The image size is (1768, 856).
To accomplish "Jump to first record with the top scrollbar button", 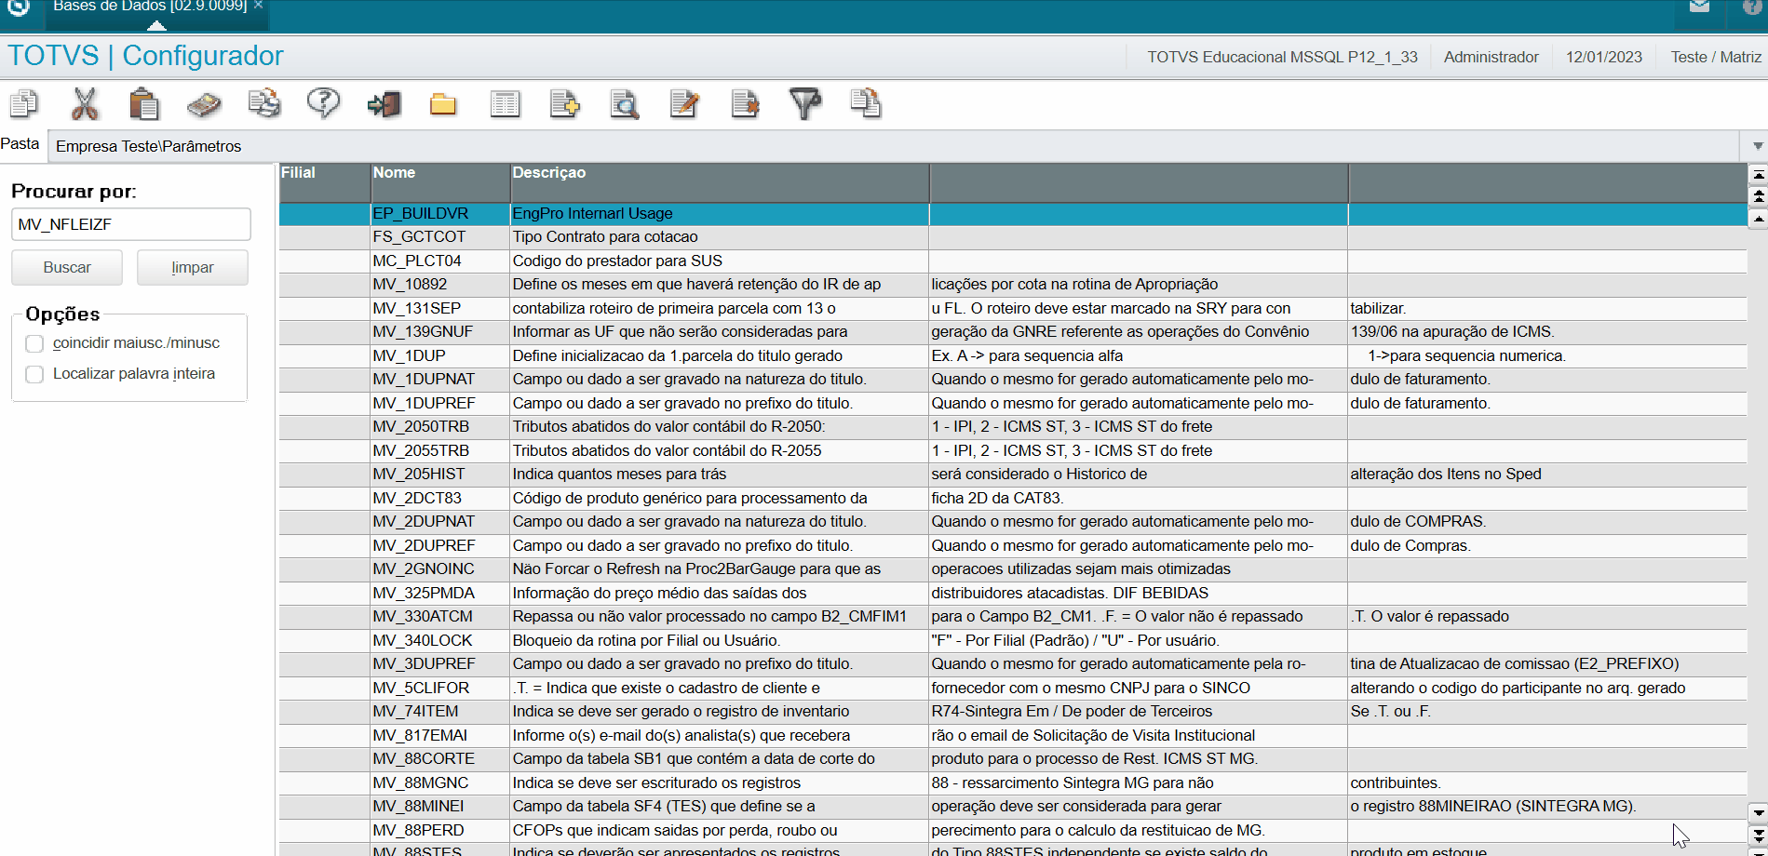I will [1758, 174].
